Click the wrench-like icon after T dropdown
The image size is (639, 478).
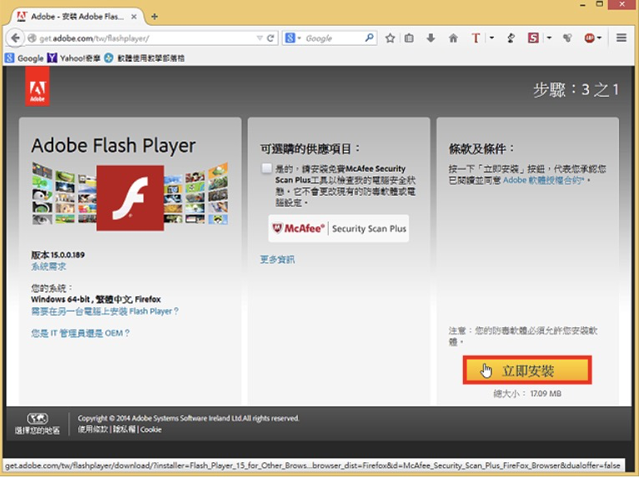pos(511,38)
